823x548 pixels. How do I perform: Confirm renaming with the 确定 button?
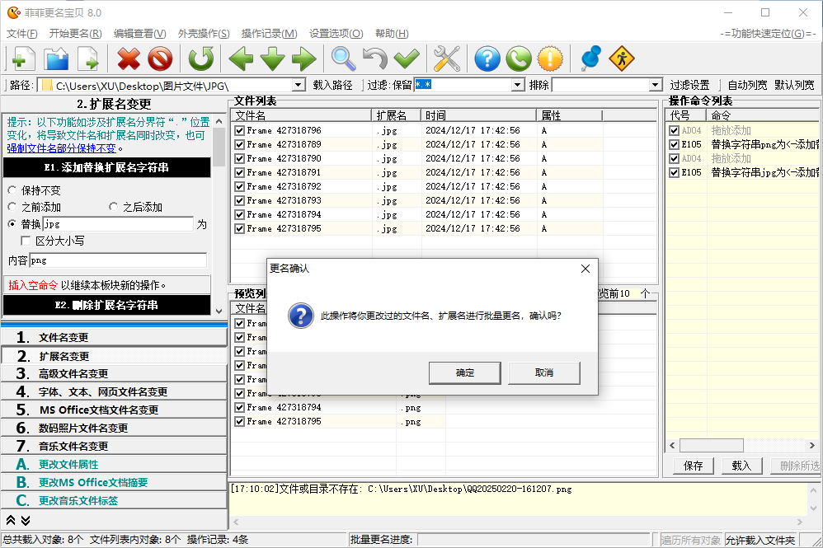464,372
